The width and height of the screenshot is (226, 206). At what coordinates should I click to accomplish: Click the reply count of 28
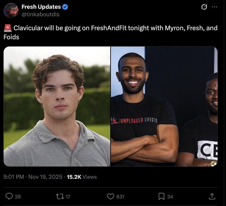click(x=18, y=197)
